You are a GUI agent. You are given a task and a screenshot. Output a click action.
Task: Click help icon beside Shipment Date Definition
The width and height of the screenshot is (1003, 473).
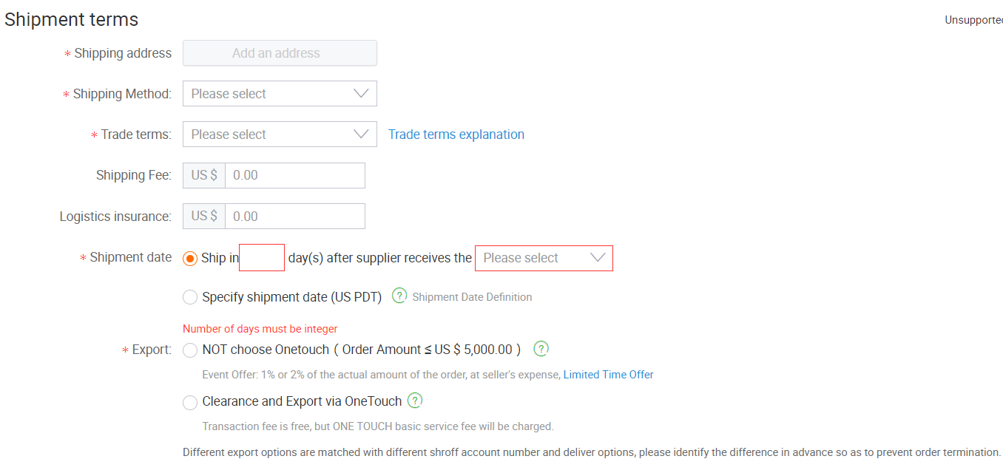399,296
